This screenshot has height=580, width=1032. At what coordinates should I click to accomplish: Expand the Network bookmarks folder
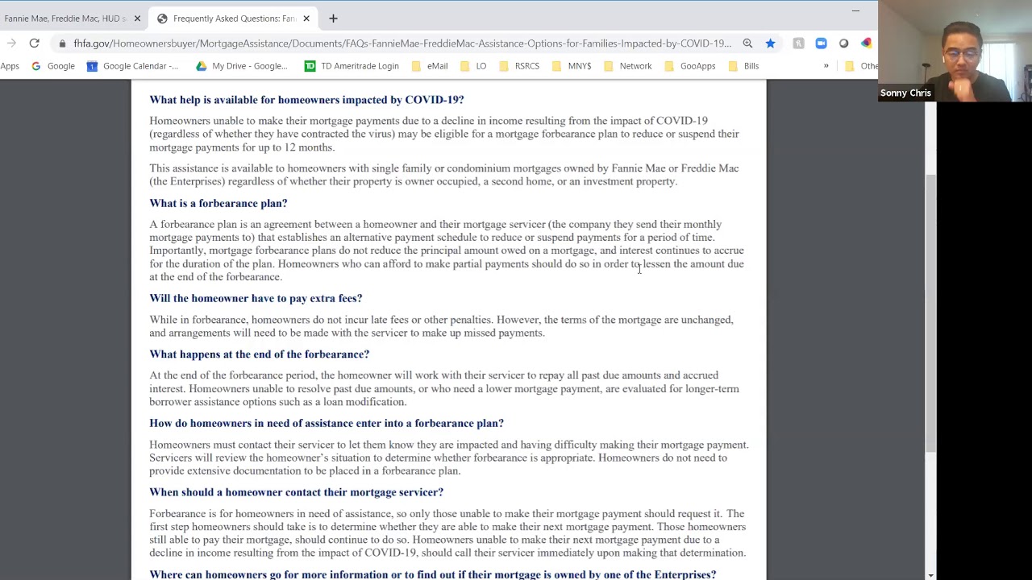tap(627, 66)
